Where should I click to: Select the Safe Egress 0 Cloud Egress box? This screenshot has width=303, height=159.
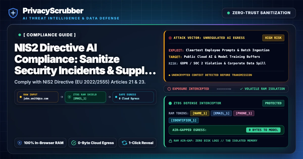coord(133,97)
